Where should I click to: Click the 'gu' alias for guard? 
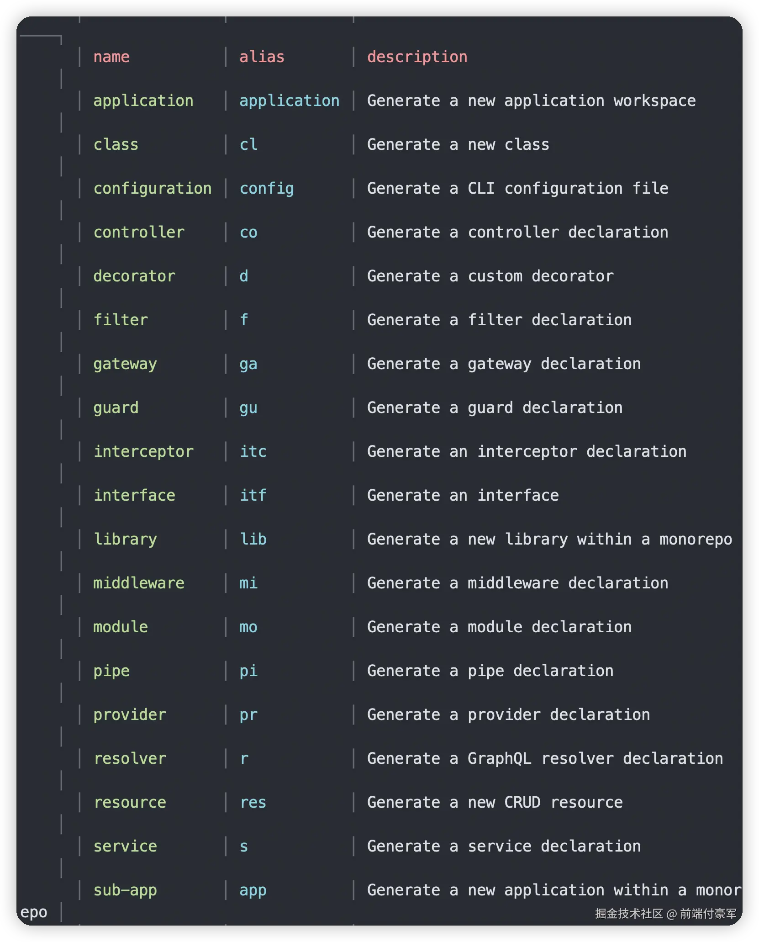(x=248, y=407)
